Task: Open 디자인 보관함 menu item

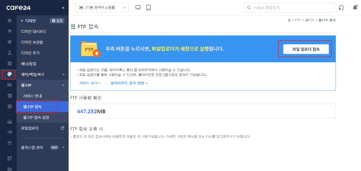Action: (32, 42)
